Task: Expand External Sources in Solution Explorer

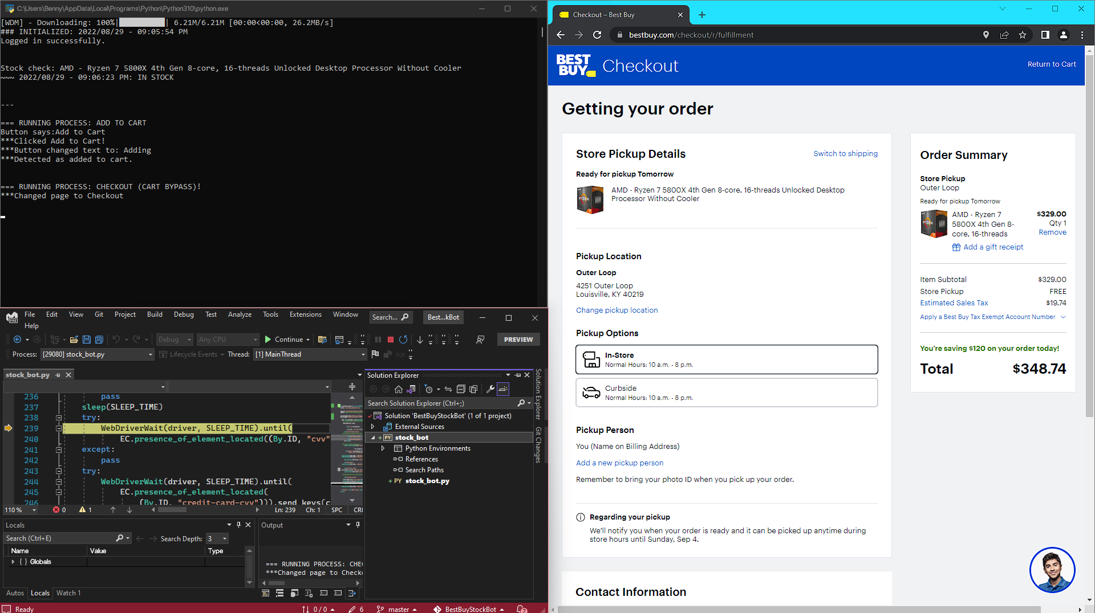Action: click(373, 427)
